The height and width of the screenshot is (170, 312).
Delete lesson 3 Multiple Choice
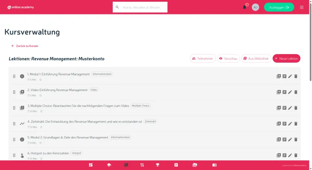(x=296, y=108)
